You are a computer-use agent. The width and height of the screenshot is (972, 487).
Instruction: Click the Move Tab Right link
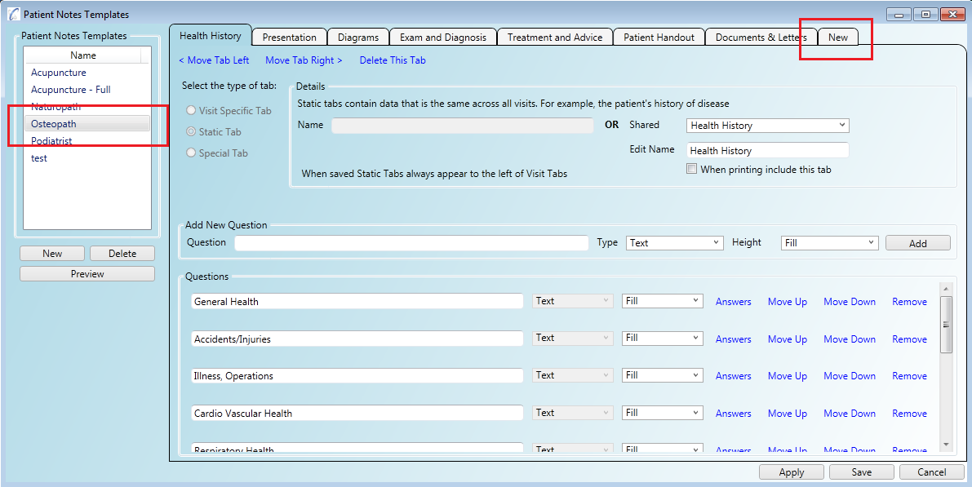304,60
